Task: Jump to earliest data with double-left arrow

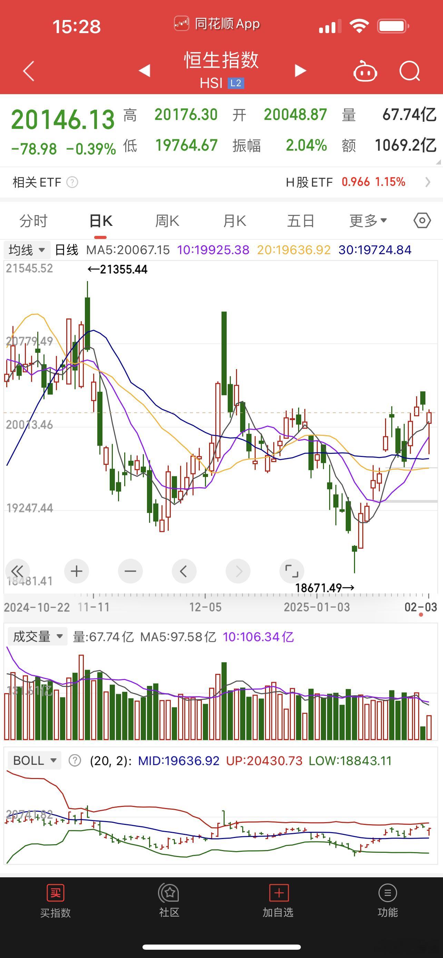Action: tap(17, 571)
